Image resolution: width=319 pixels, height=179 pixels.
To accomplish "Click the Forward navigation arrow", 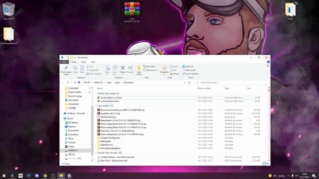I will click(x=68, y=83).
